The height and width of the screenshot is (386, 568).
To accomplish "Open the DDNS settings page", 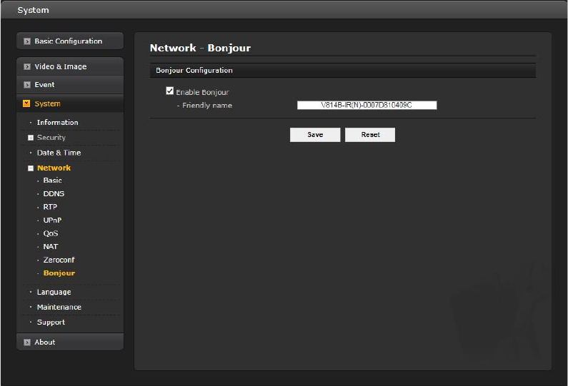I will click(54, 193).
